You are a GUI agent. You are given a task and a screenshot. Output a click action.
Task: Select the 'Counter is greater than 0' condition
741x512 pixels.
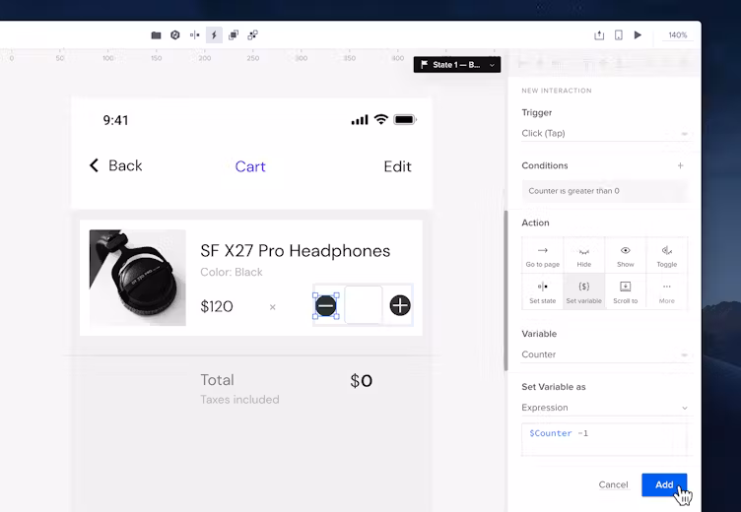[605, 191]
